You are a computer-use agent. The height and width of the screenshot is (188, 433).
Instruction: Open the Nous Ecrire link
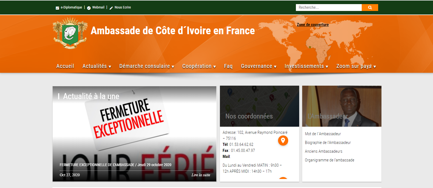point(123,7)
